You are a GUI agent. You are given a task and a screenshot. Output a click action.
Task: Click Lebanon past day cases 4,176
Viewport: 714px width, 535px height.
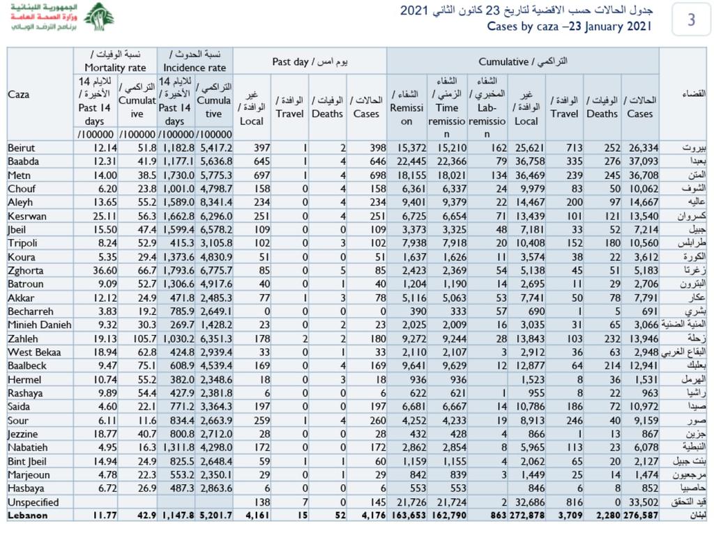(374, 515)
